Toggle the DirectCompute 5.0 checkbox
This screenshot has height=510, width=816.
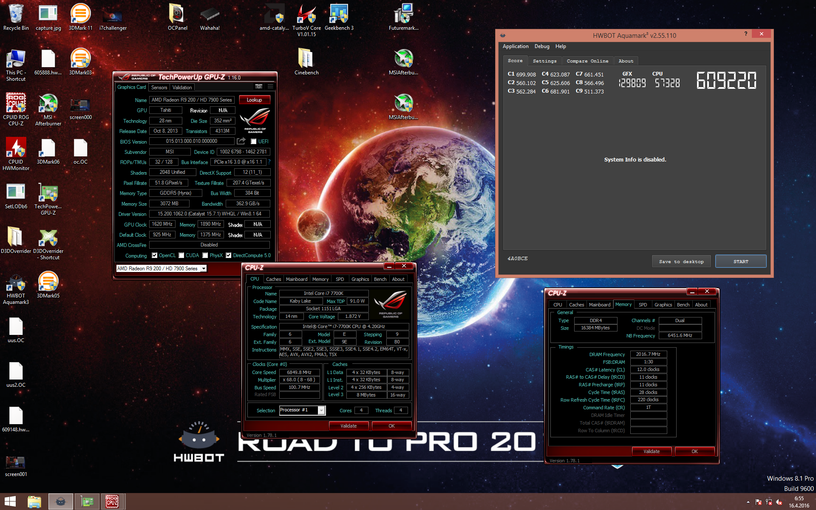pos(229,255)
